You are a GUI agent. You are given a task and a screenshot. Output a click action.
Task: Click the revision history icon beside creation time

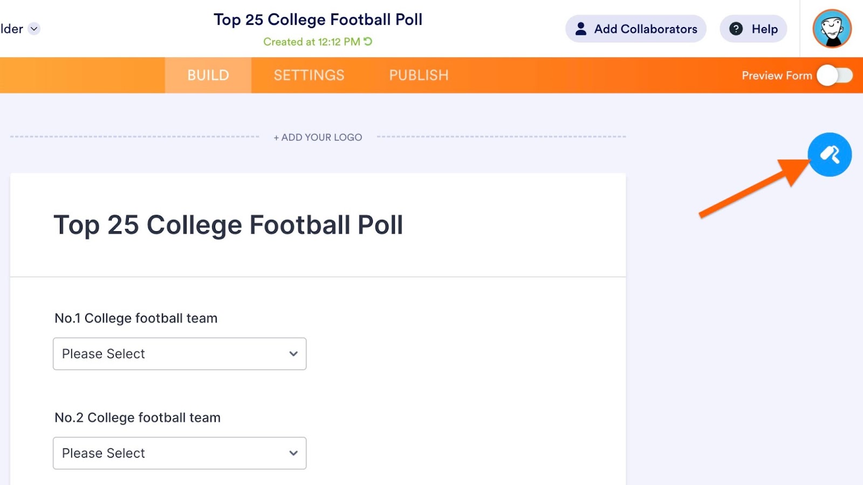coord(368,41)
